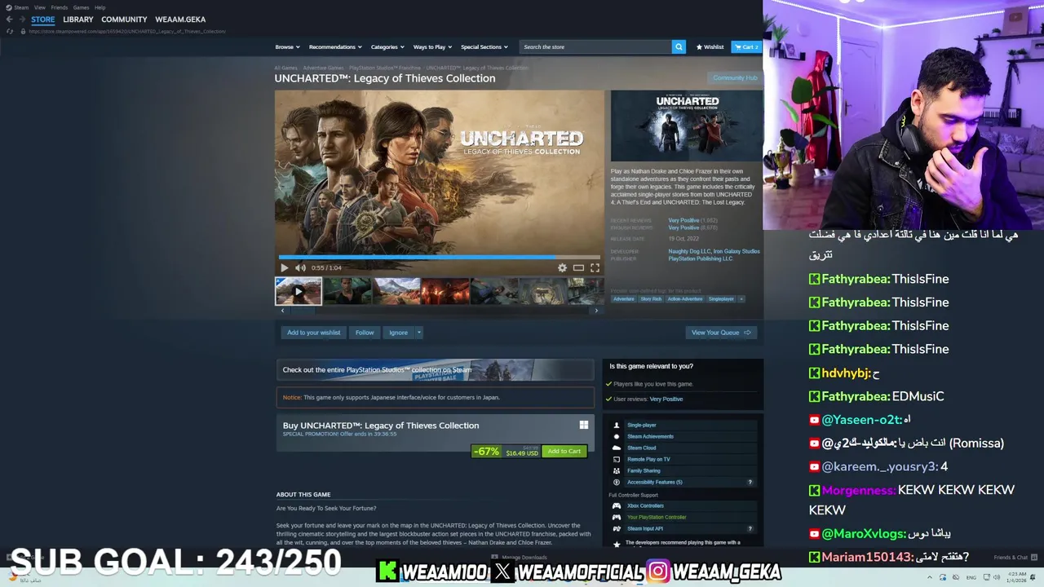Open View Your Queue
Screen dimensions: 1044x587
pyautogui.click(x=721, y=333)
